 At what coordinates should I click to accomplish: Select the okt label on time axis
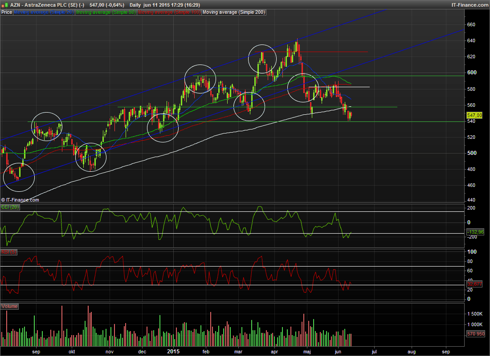71,351
